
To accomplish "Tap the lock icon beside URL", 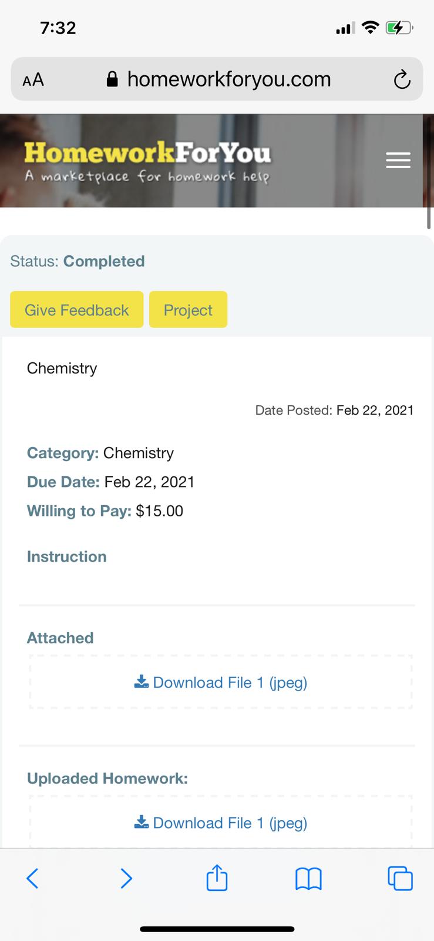I will (x=112, y=79).
